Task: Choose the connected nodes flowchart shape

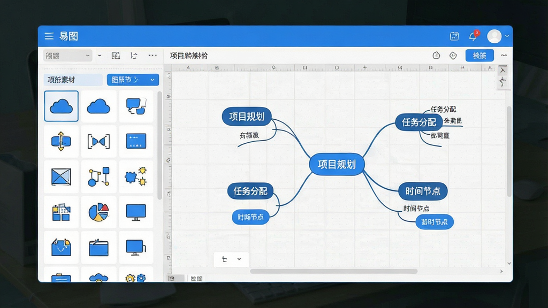Action: [x=98, y=176]
